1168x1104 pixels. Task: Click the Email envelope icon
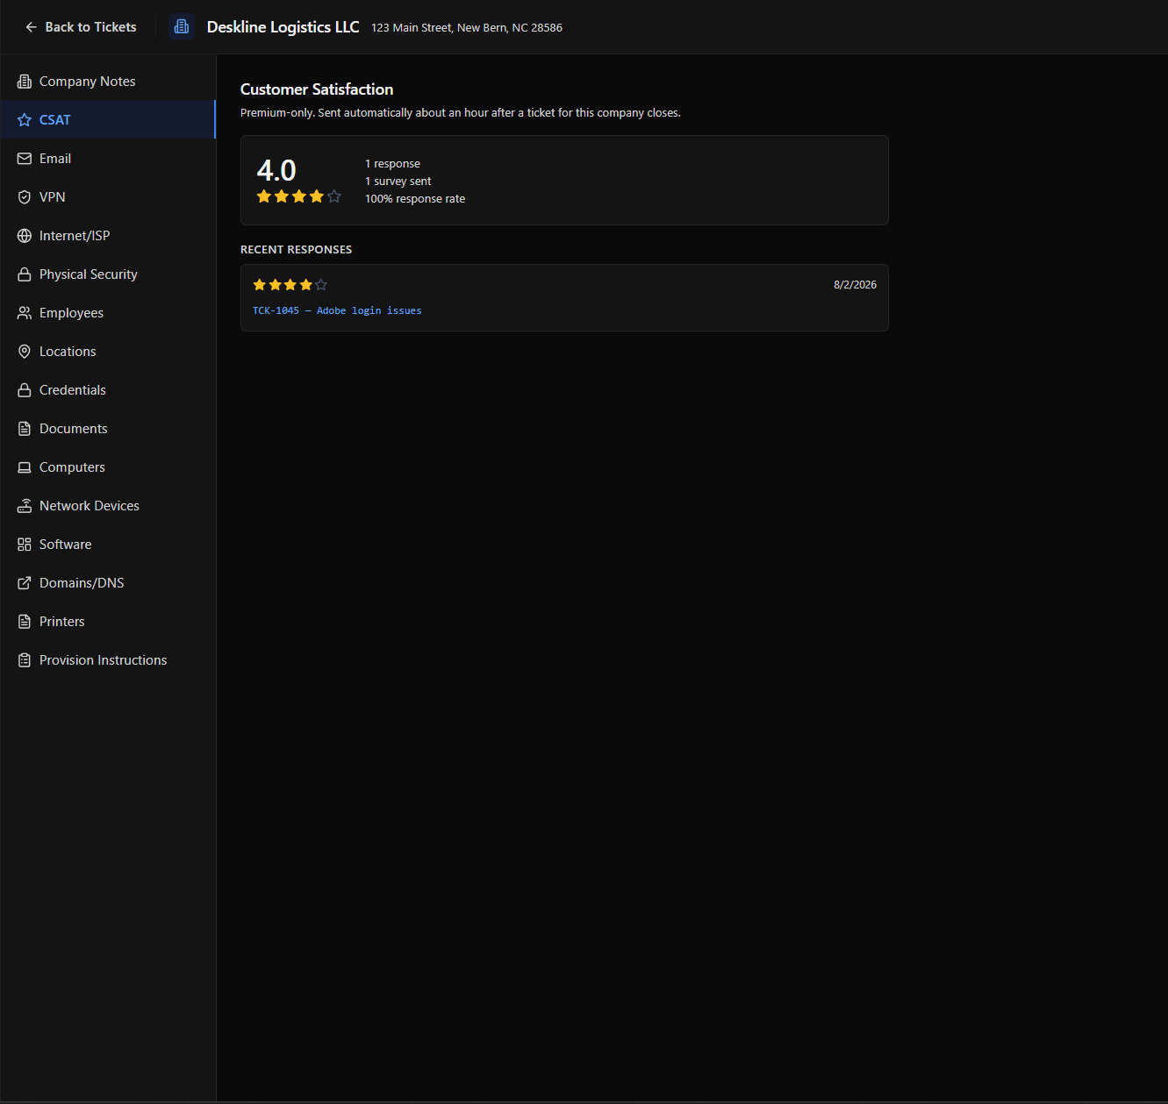25,159
